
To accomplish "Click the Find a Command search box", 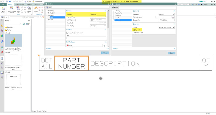I will (x=184, y=5).
